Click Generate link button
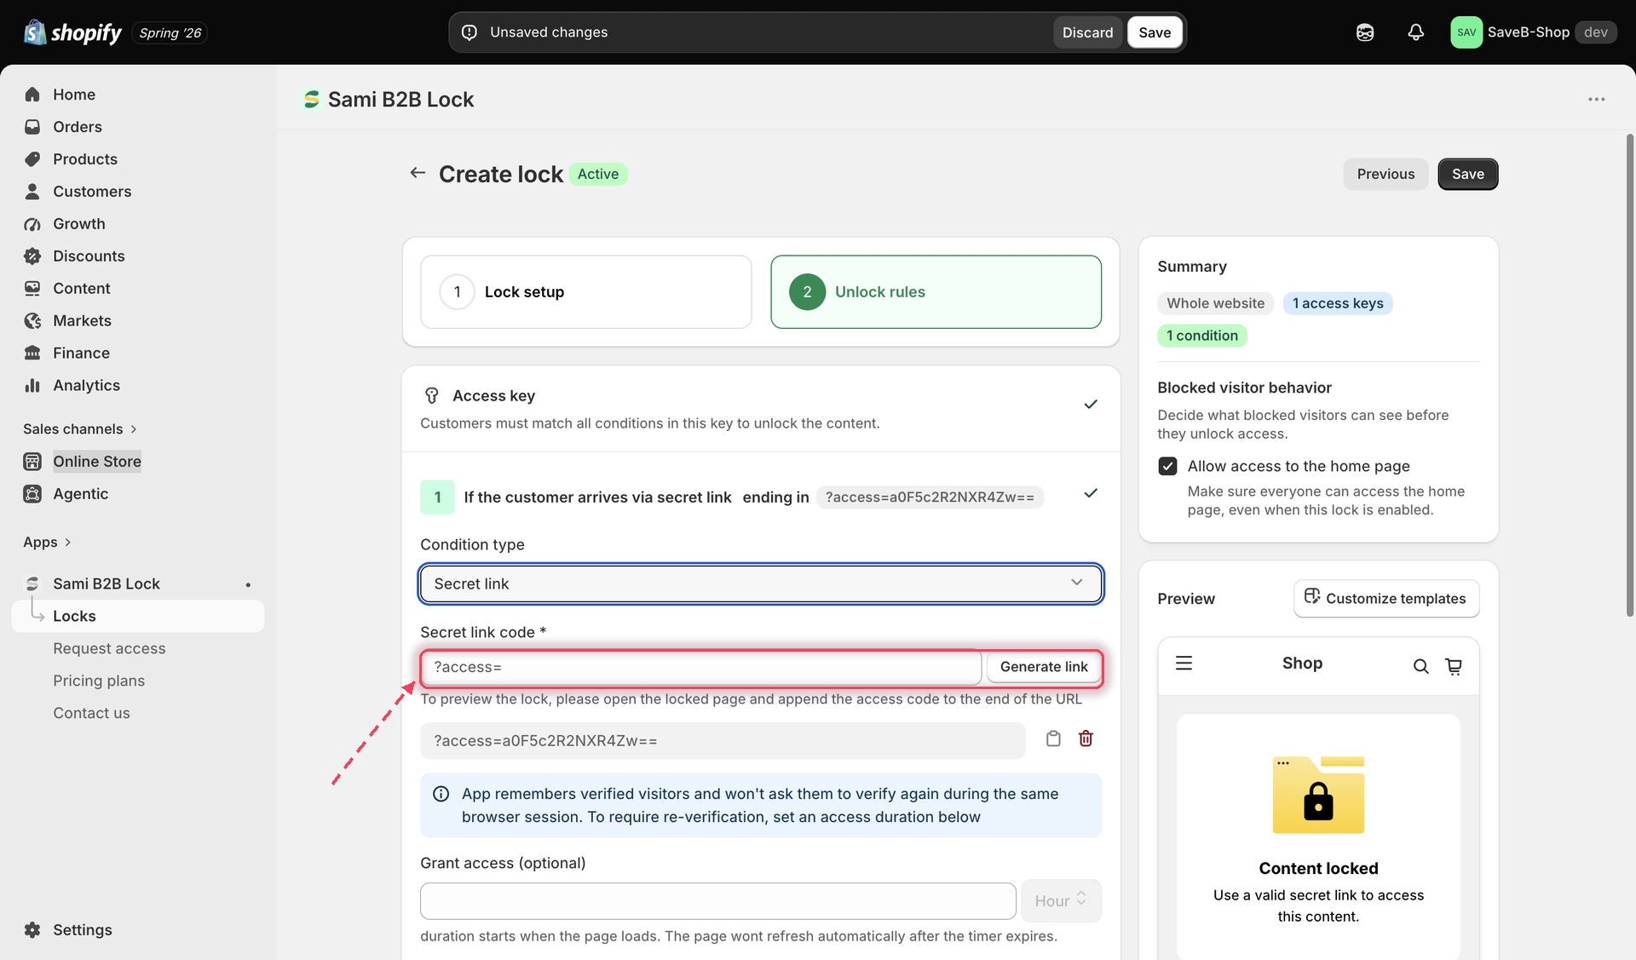Viewport: 1636px width, 960px height. click(x=1044, y=667)
